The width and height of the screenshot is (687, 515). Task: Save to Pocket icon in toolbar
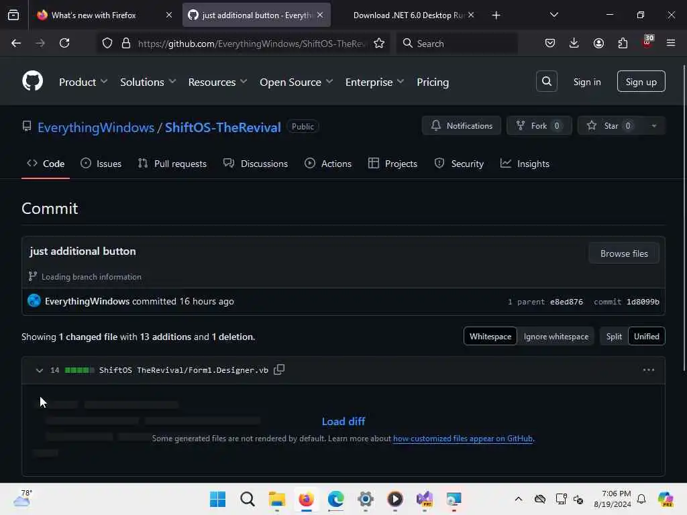point(550,43)
